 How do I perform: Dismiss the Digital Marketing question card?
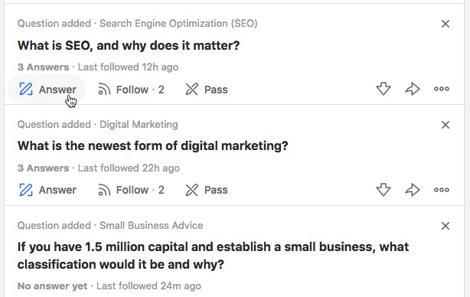(x=446, y=125)
